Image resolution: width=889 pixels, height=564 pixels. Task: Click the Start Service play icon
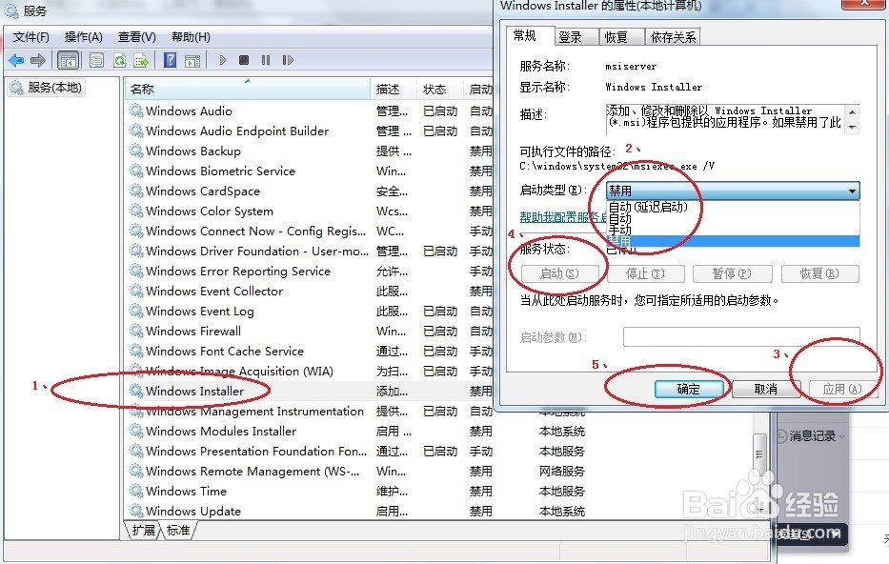tap(222, 60)
